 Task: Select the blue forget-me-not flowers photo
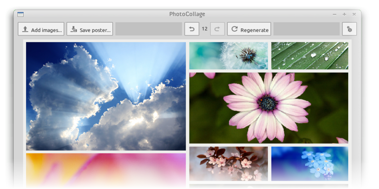[x=310, y=163]
